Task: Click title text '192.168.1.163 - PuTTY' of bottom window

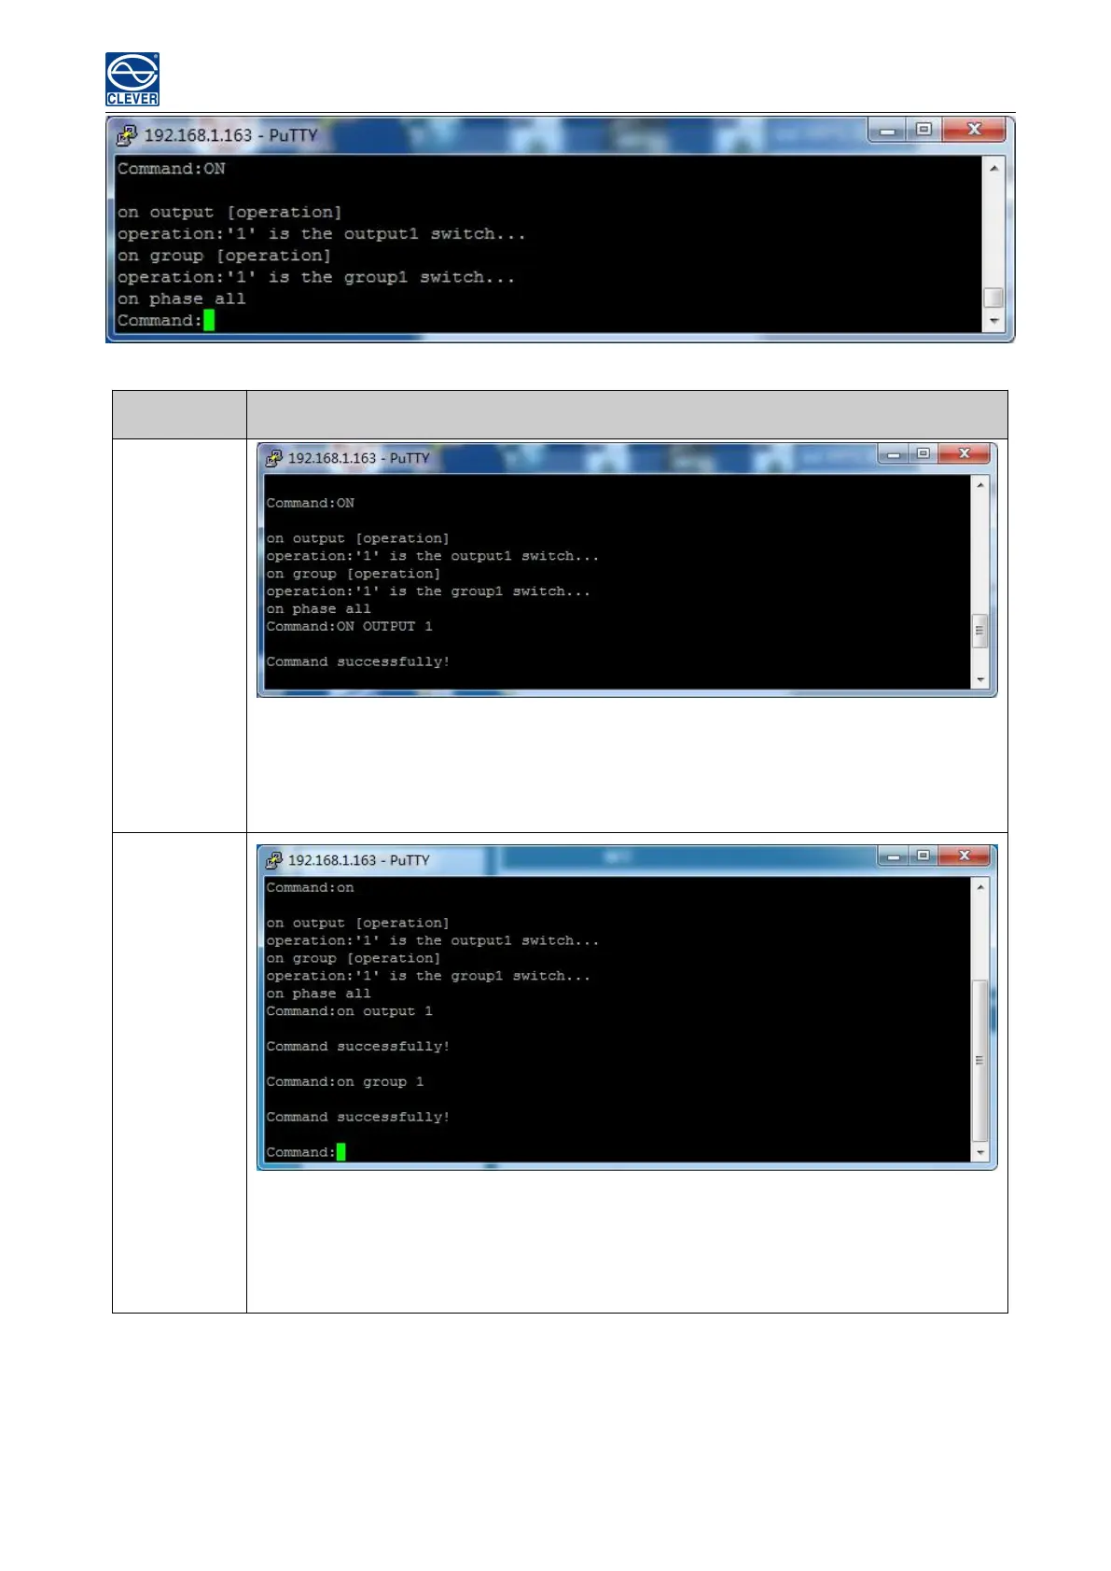Action: [358, 860]
